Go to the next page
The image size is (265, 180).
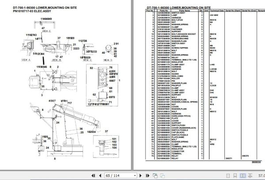140,176
